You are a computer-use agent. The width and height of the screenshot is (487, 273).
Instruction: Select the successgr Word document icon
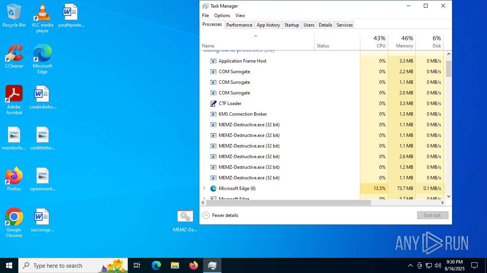(42, 220)
